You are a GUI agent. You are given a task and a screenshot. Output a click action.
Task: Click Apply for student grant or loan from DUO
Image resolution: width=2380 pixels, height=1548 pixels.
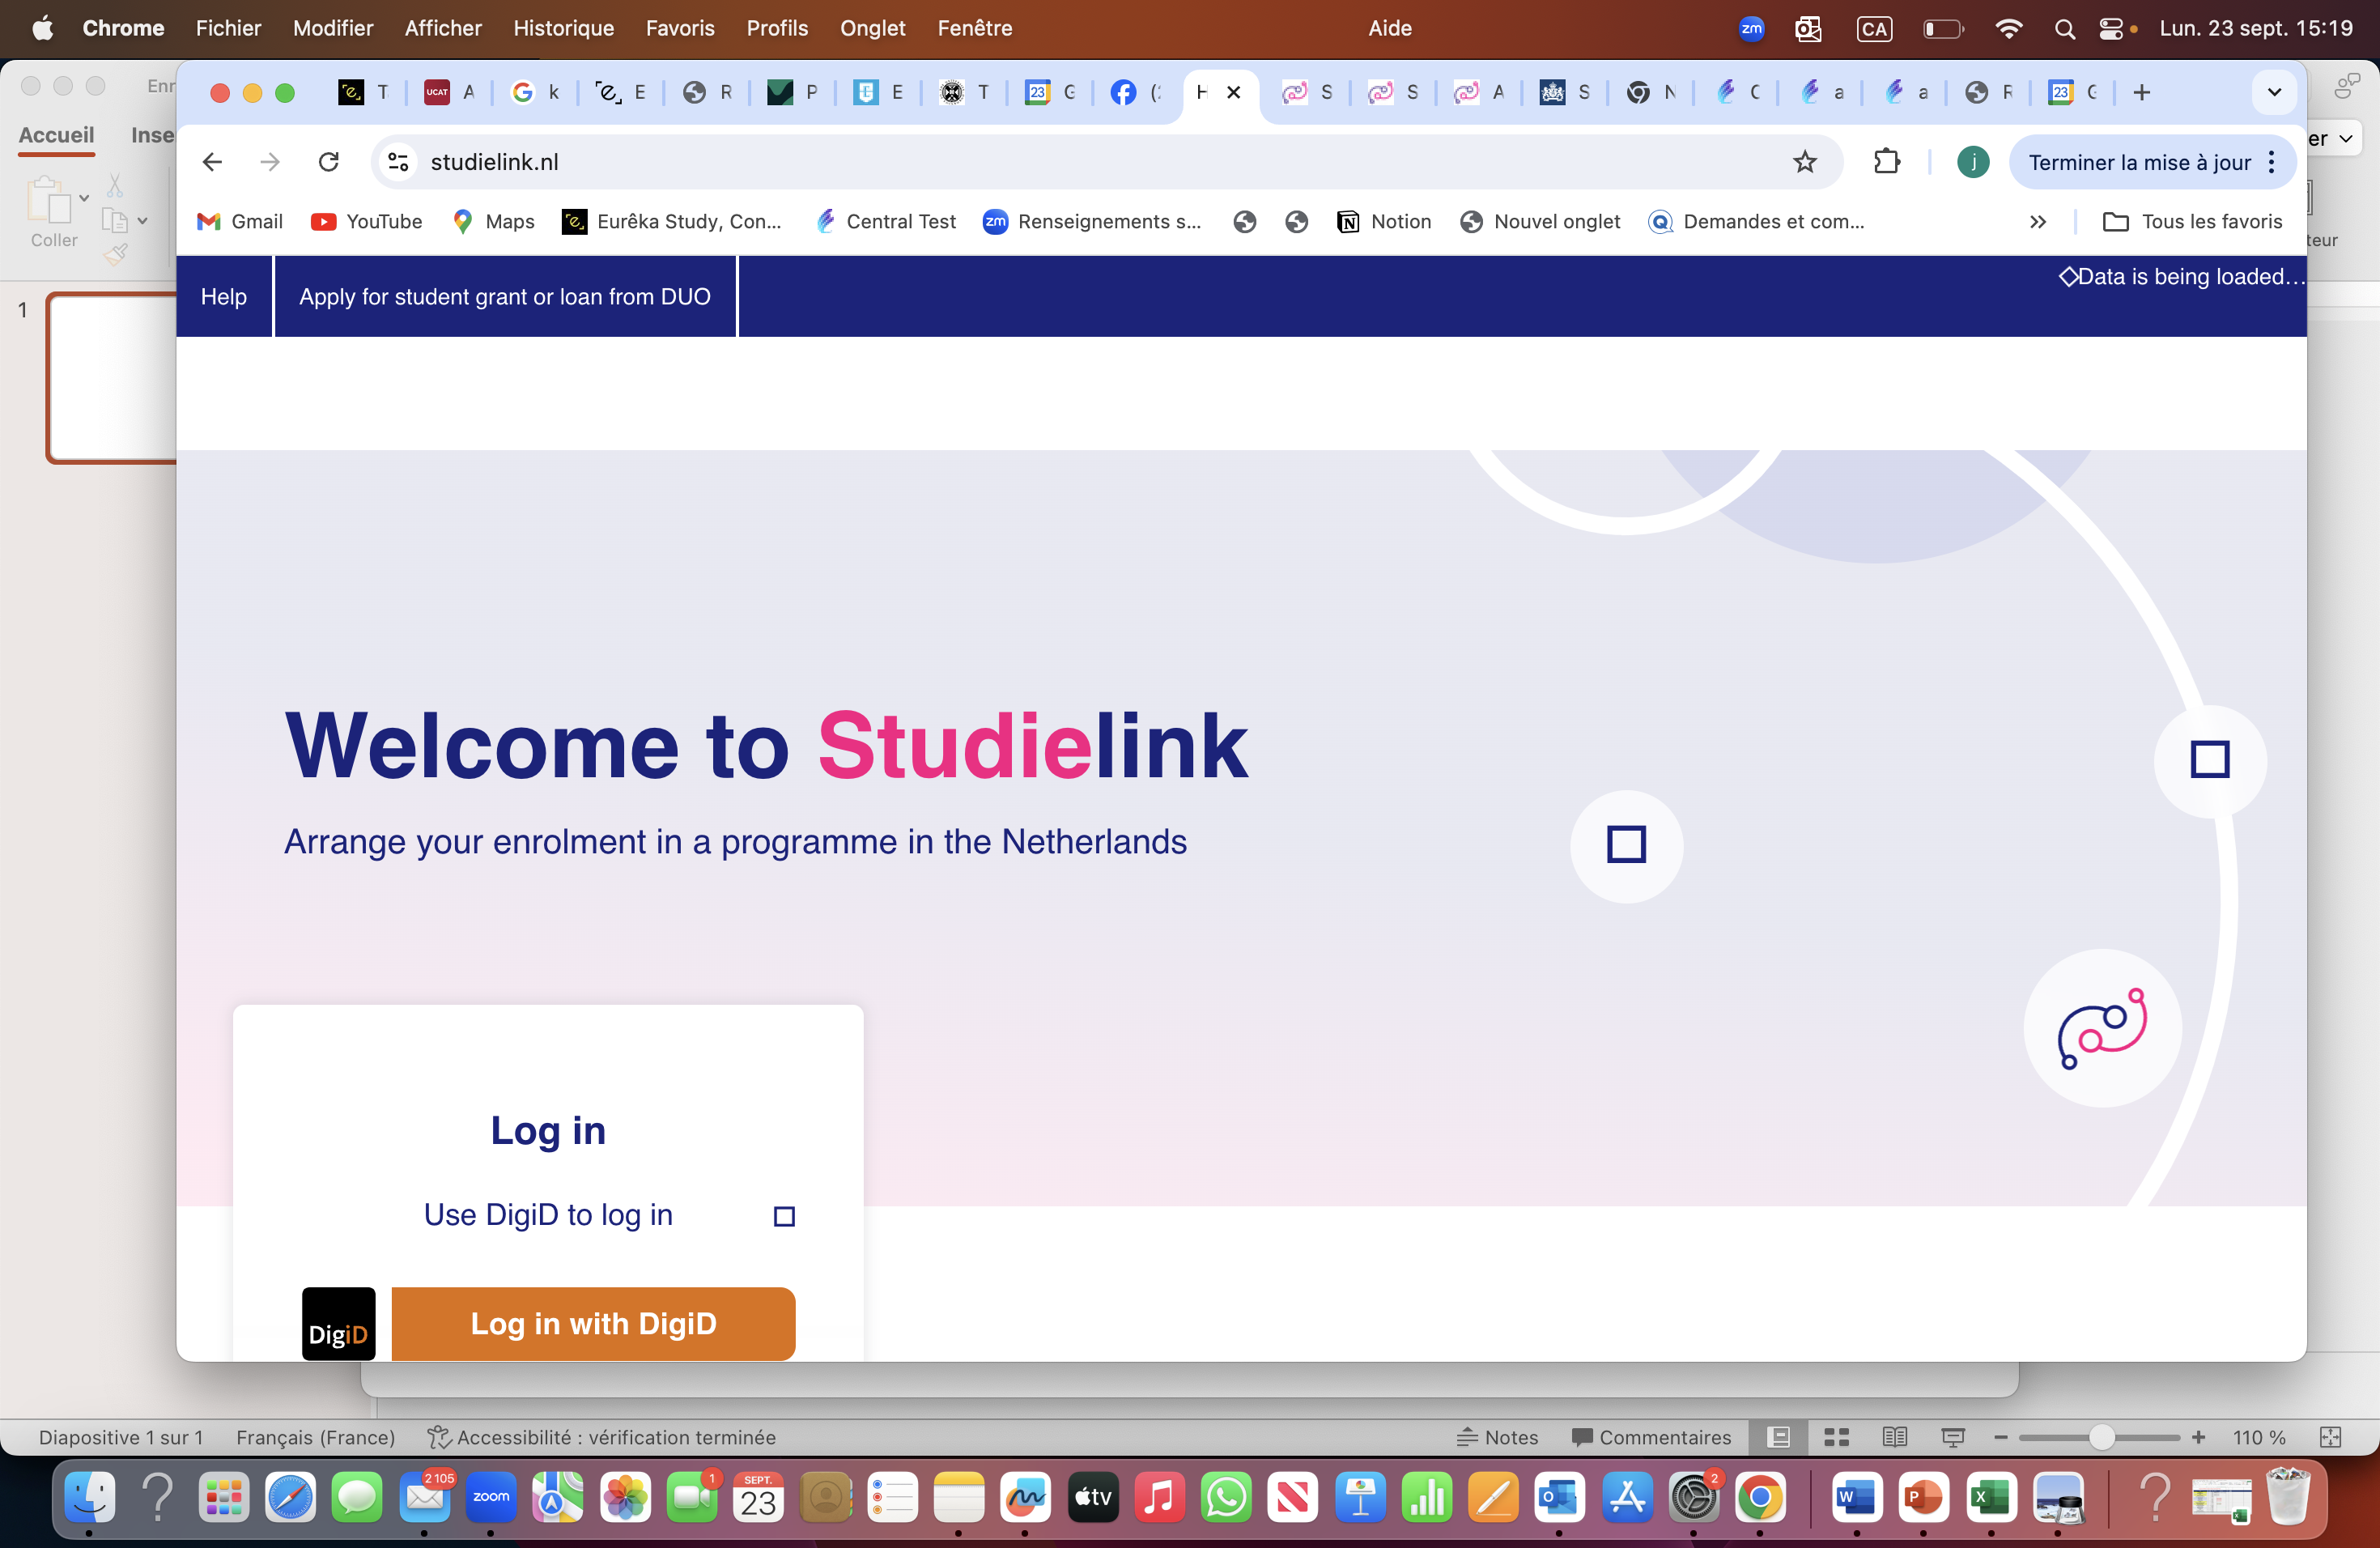[505, 297]
